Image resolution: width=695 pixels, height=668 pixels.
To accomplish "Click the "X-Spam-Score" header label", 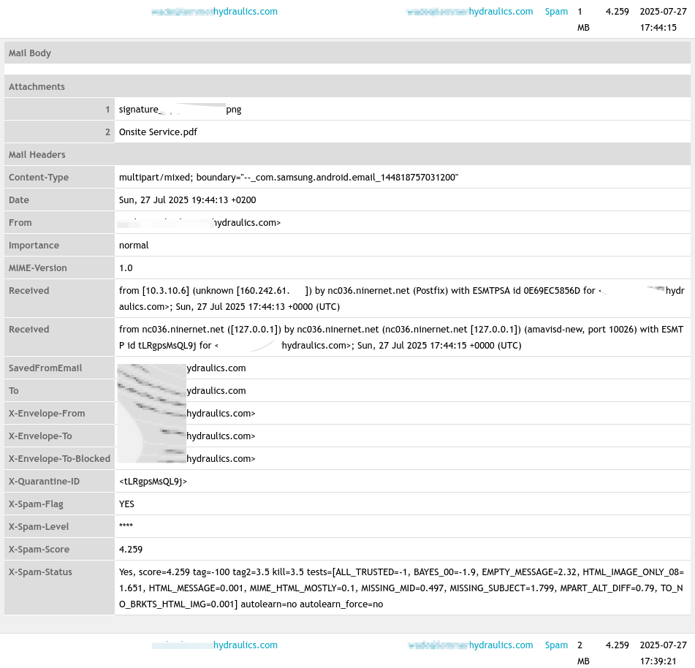I will point(39,549).
